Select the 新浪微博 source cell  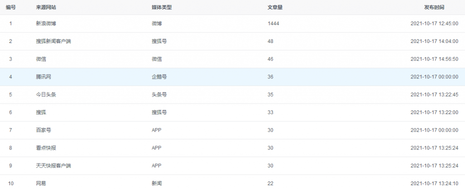(46, 24)
